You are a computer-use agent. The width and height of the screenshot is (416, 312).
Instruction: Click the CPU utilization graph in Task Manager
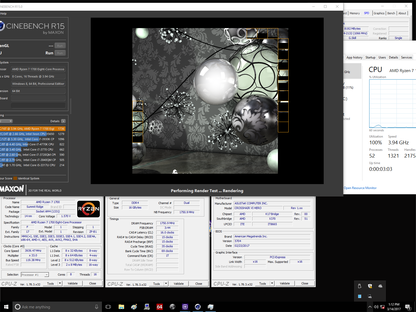[393, 103]
